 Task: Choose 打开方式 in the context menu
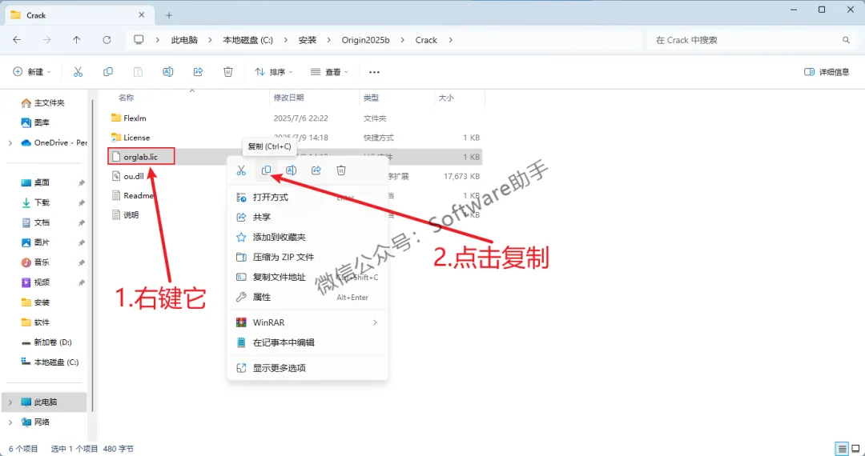[x=308, y=197]
